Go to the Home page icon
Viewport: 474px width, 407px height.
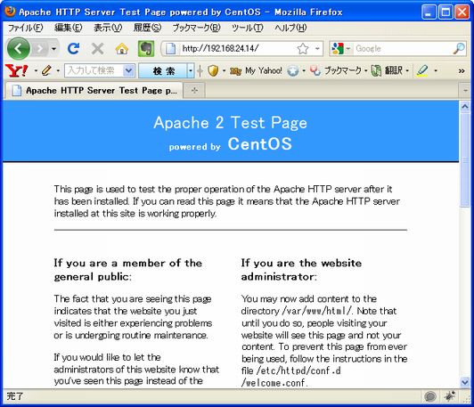point(121,48)
